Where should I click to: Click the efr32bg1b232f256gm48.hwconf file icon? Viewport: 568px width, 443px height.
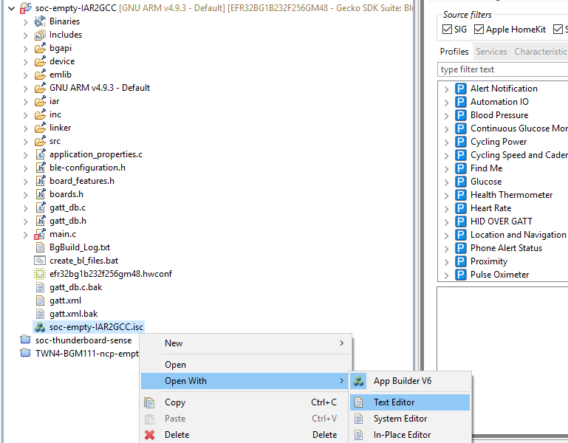[x=40, y=274]
